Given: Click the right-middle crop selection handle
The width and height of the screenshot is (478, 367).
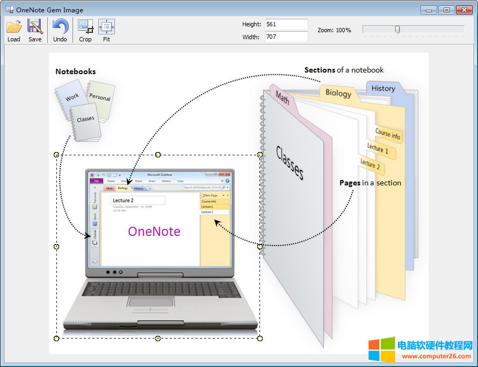Looking at the screenshot, I should point(260,247).
